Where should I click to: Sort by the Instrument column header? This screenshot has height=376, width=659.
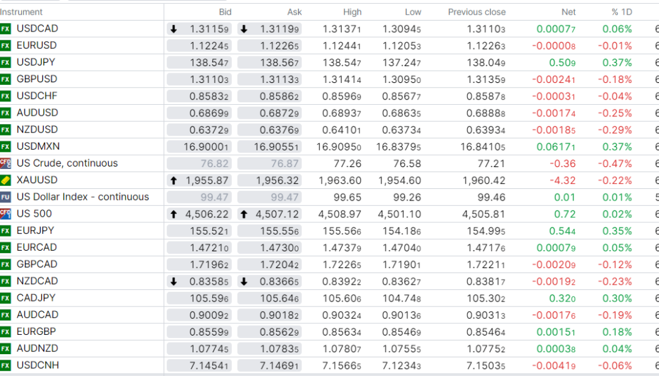coord(22,12)
